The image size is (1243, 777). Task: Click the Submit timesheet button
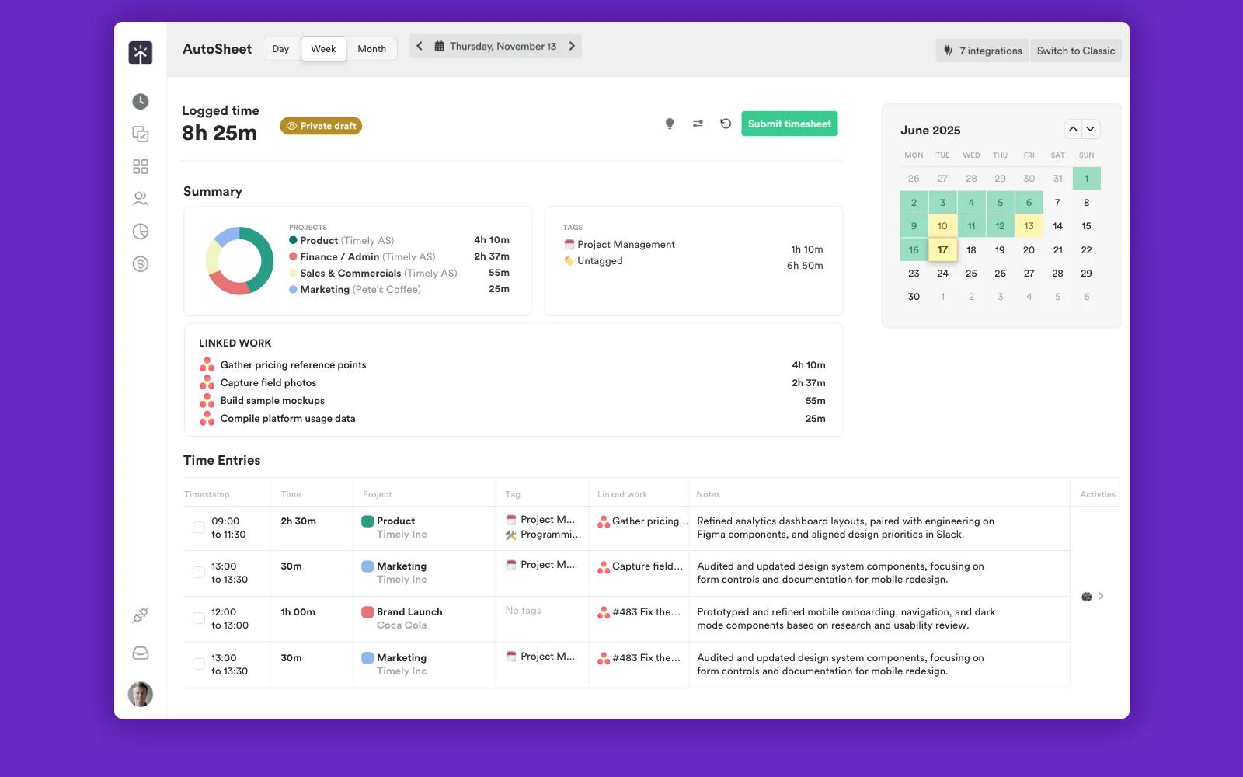[789, 124]
